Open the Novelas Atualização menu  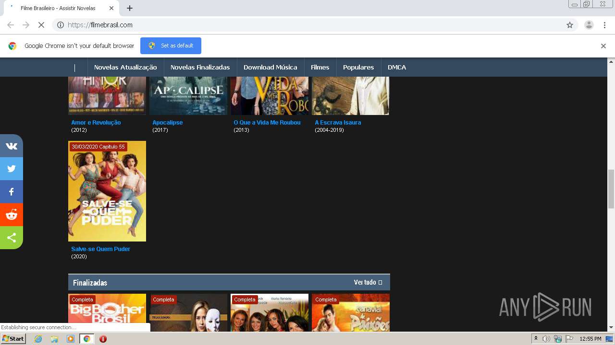coord(125,67)
